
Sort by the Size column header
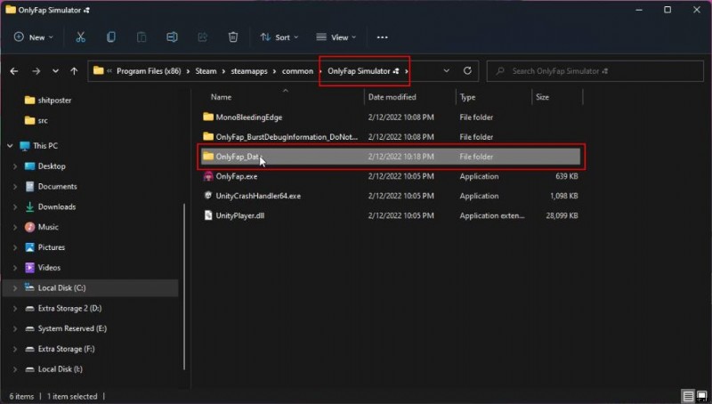point(542,97)
